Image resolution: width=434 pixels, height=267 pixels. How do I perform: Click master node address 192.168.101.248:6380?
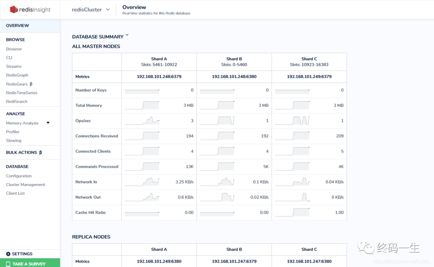coord(234,77)
